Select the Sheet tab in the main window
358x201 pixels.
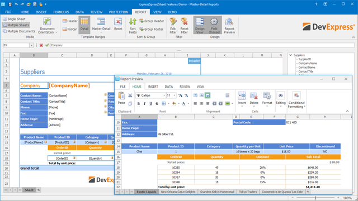(x=29, y=190)
